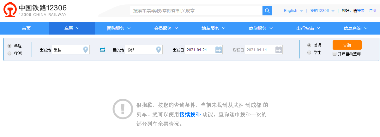Enable the 开启自动查询 checkbox
This screenshot has width=380, height=137.
tap(335, 54)
